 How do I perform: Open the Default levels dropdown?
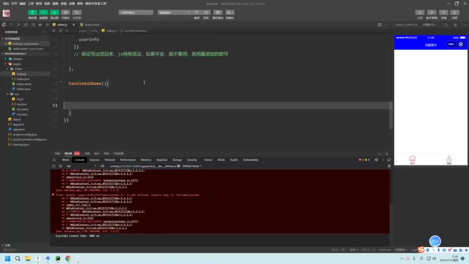pos(192,166)
